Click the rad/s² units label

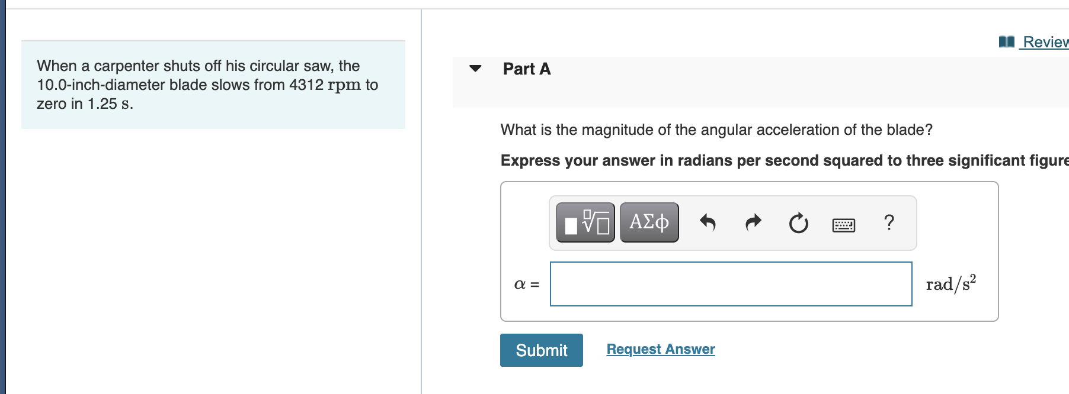coord(950,284)
